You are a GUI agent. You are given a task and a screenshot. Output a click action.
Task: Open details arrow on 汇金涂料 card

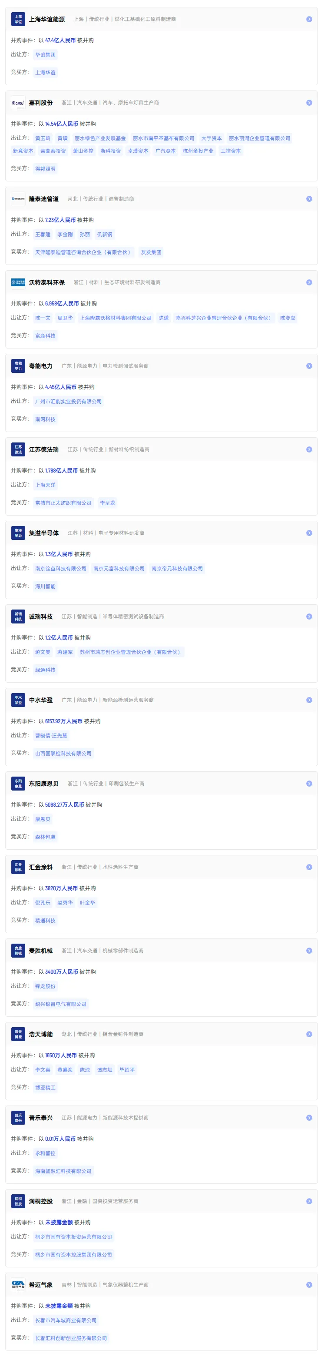point(309,867)
